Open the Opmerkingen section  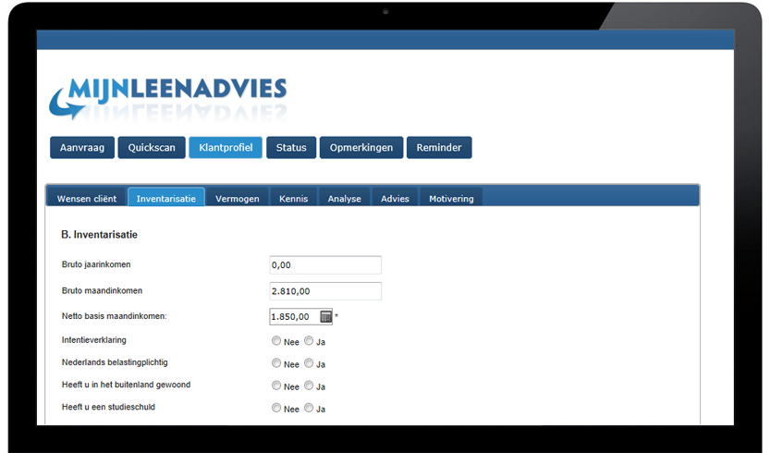(361, 148)
